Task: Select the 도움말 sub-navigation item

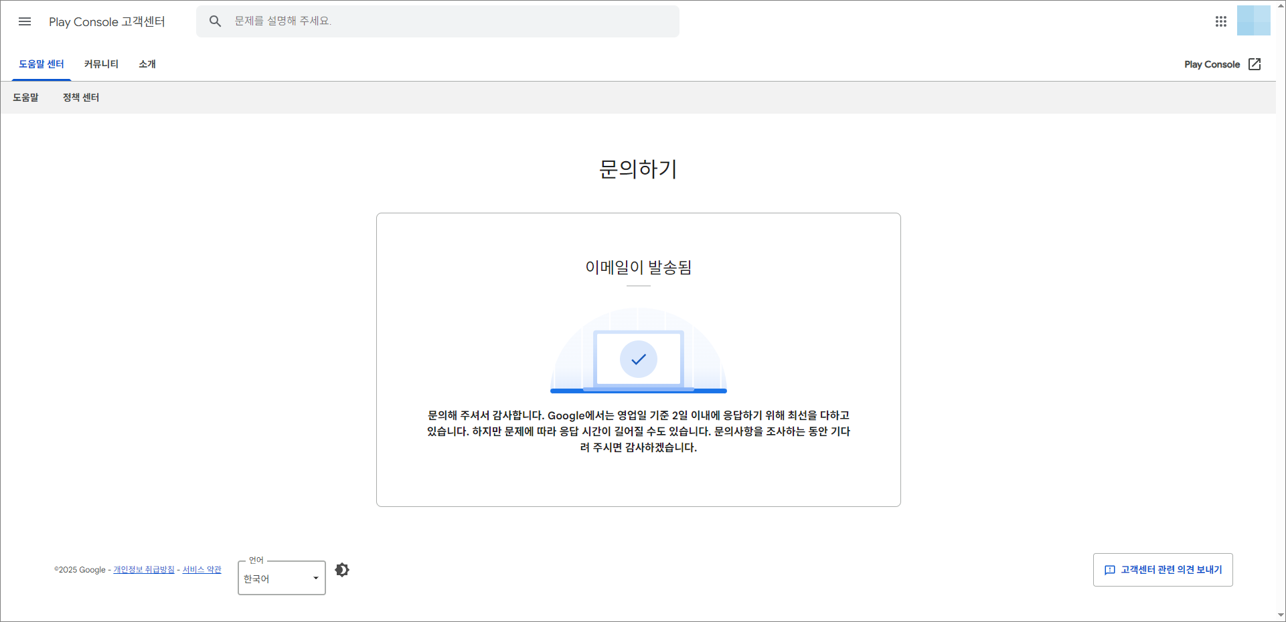Action: pos(25,98)
